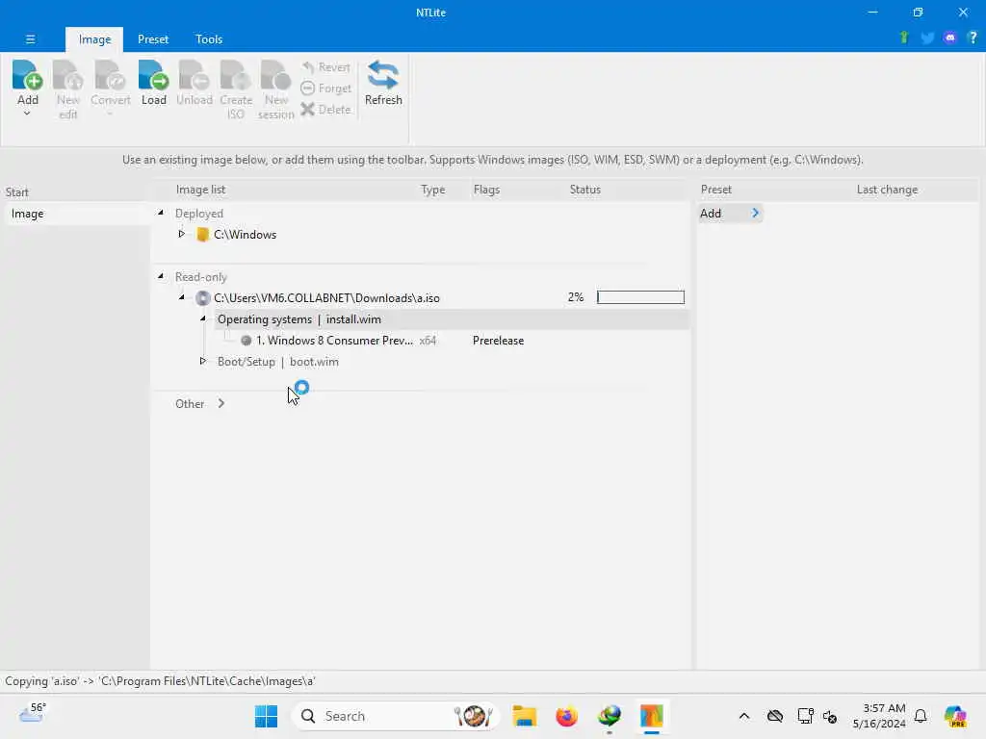The image size is (986, 739).
Task: Switch to the Preset tab
Action: (153, 38)
